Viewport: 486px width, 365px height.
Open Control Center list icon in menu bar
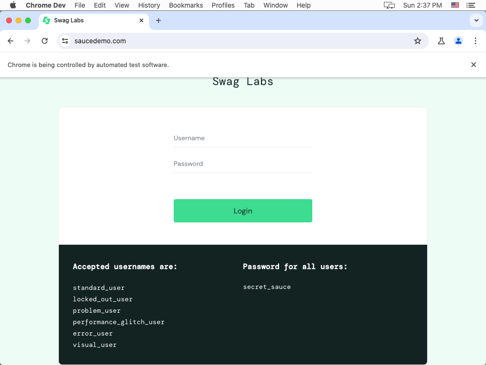(x=470, y=5)
